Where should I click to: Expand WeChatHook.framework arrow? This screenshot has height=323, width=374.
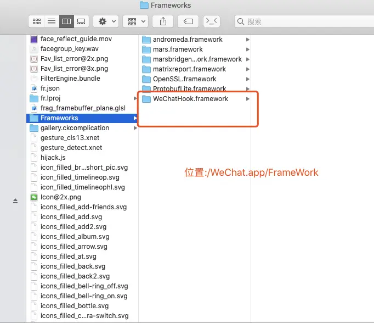point(247,99)
